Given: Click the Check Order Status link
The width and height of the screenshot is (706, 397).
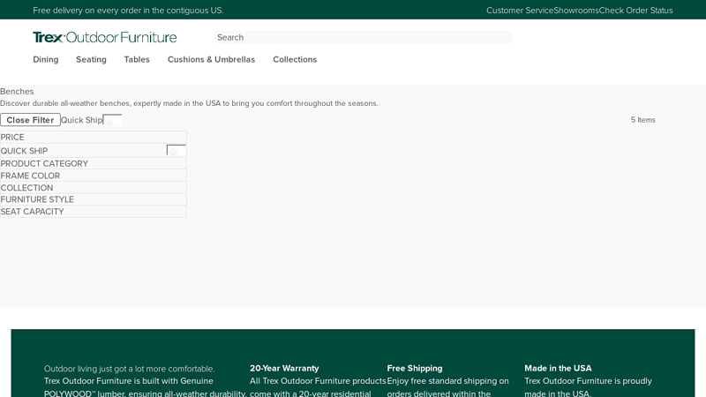Looking at the screenshot, I should 635,11.
